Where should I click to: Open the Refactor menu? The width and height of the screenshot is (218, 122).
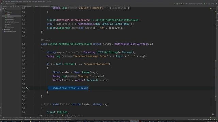20,1
